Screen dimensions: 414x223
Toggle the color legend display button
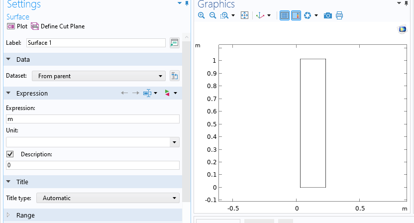[x=296, y=16]
